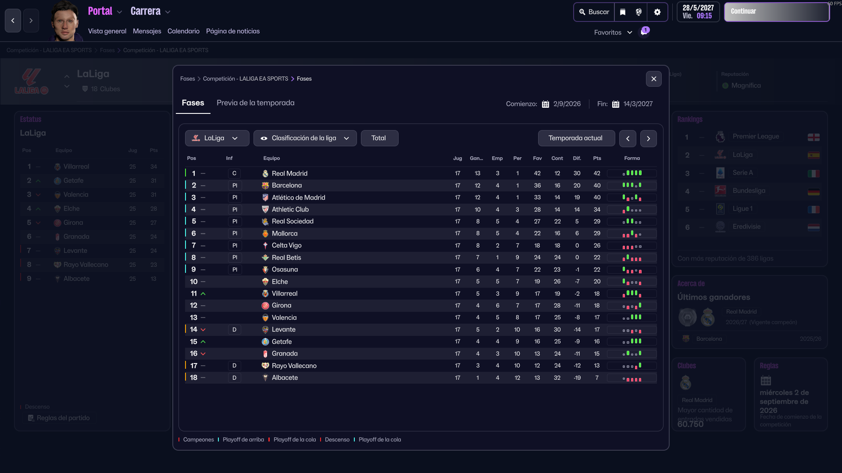Click the Barcelona crest in table
The width and height of the screenshot is (842, 473).
pos(265,186)
